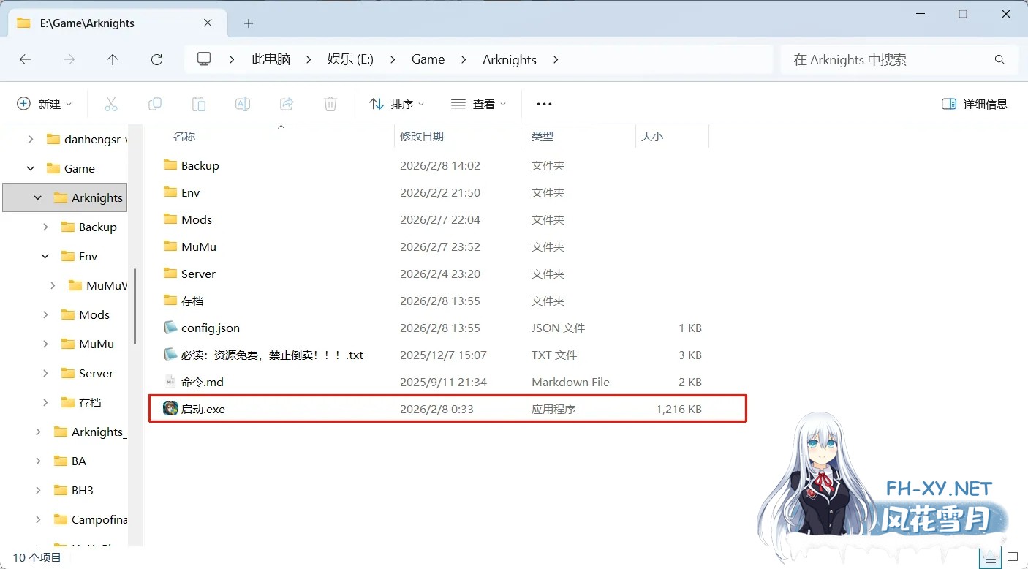Enable details view from the status bar
This screenshot has height=569, width=1028.
(990, 557)
